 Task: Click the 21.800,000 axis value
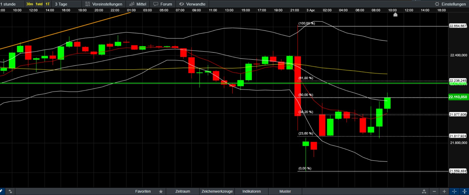tap(459, 143)
